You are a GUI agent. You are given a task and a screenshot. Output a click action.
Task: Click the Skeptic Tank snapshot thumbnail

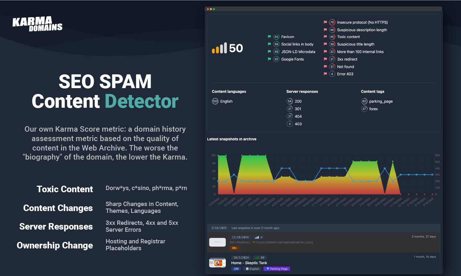click(x=217, y=263)
